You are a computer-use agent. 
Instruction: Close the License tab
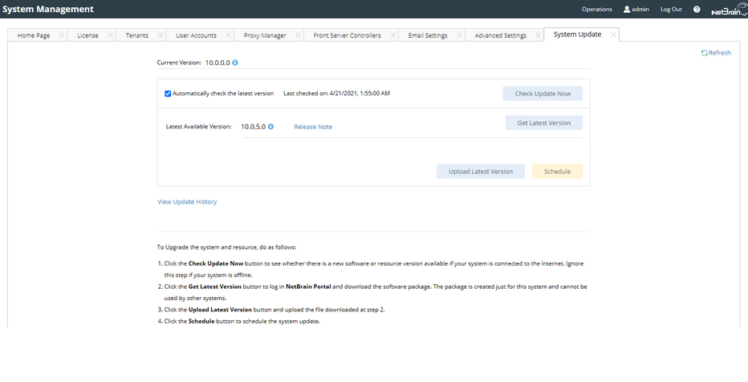109,35
